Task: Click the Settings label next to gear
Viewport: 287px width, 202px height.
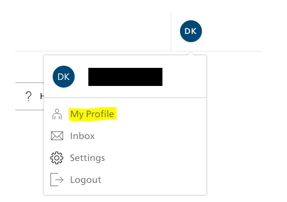Action: [87, 158]
